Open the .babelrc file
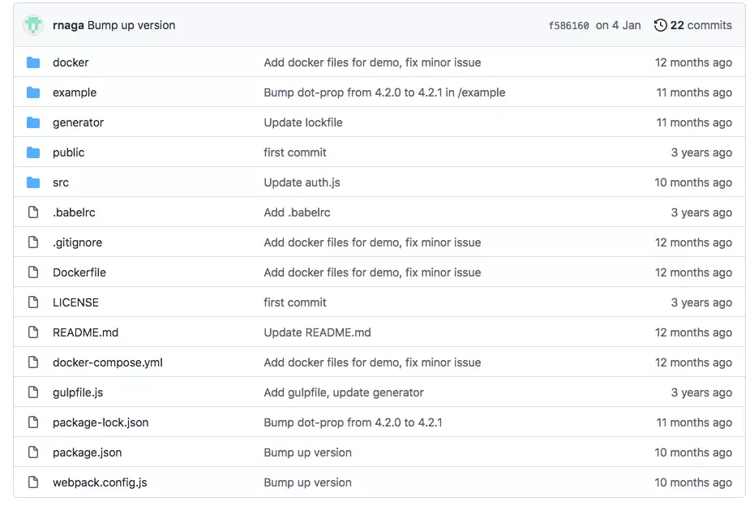The height and width of the screenshot is (510, 754). point(74,212)
